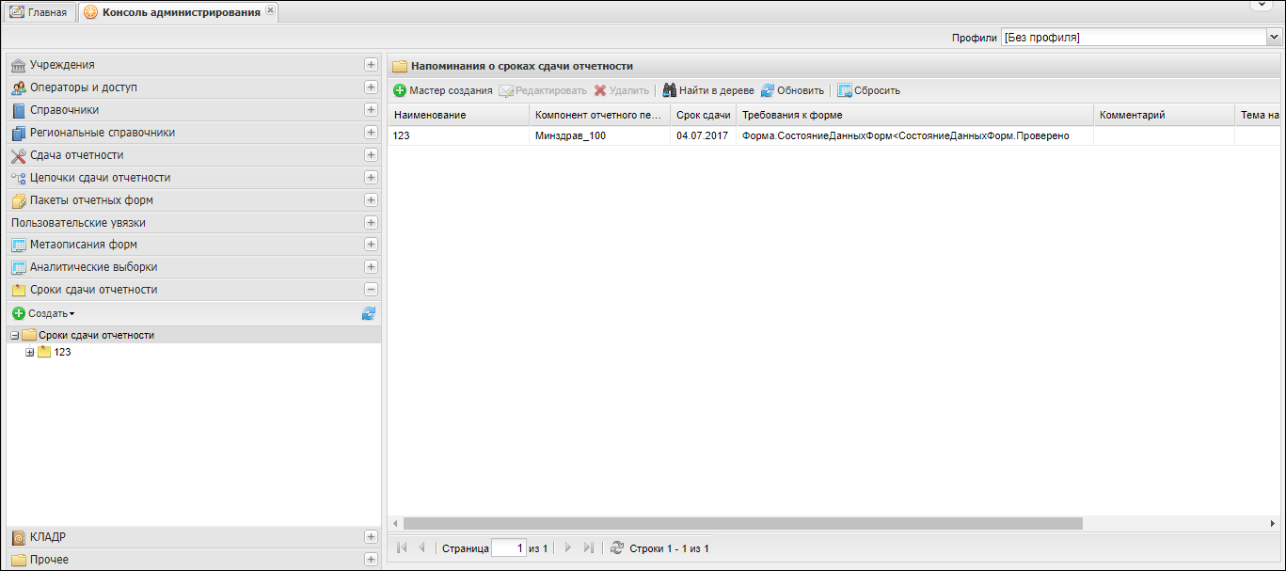
Task: Click refresh icon in the tree panel
Action: (x=369, y=313)
